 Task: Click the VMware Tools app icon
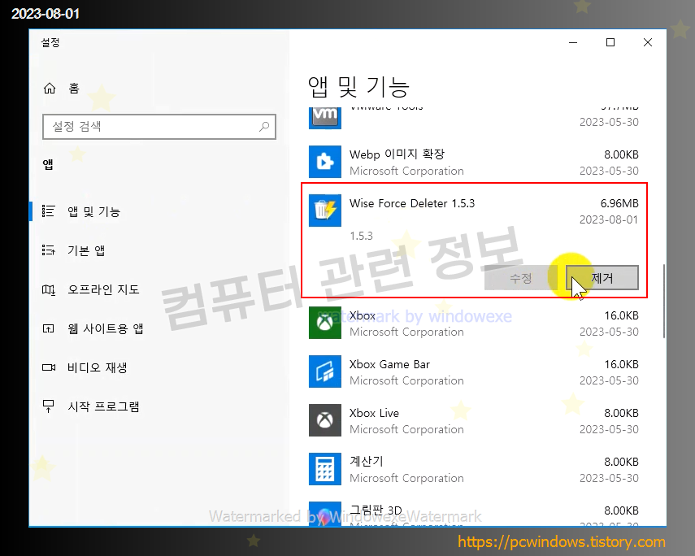(x=325, y=118)
